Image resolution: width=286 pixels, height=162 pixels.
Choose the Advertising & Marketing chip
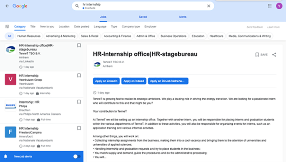pyautogui.click(x=61, y=36)
